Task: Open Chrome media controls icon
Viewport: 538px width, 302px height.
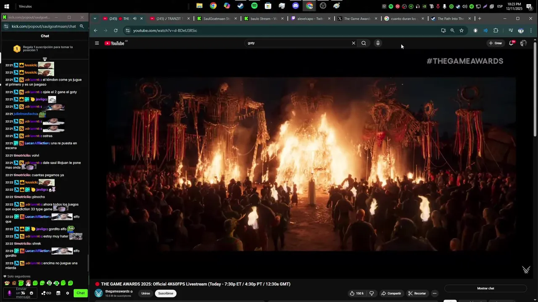Action: pyautogui.click(x=511, y=30)
